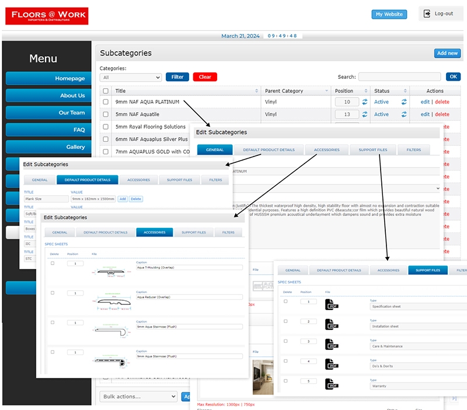Image resolution: width=467 pixels, height=410 pixels.
Task: Toggle the select-all checkbox in table header
Action: [106, 91]
